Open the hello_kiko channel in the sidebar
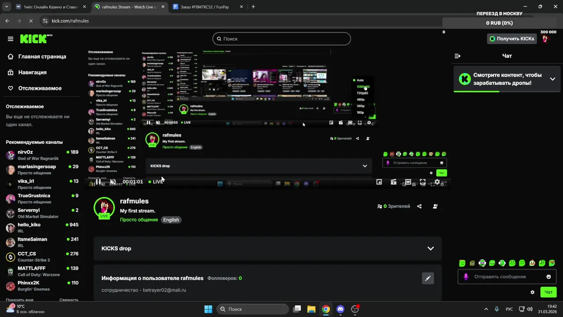This screenshot has height=317, width=563. pos(42,228)
